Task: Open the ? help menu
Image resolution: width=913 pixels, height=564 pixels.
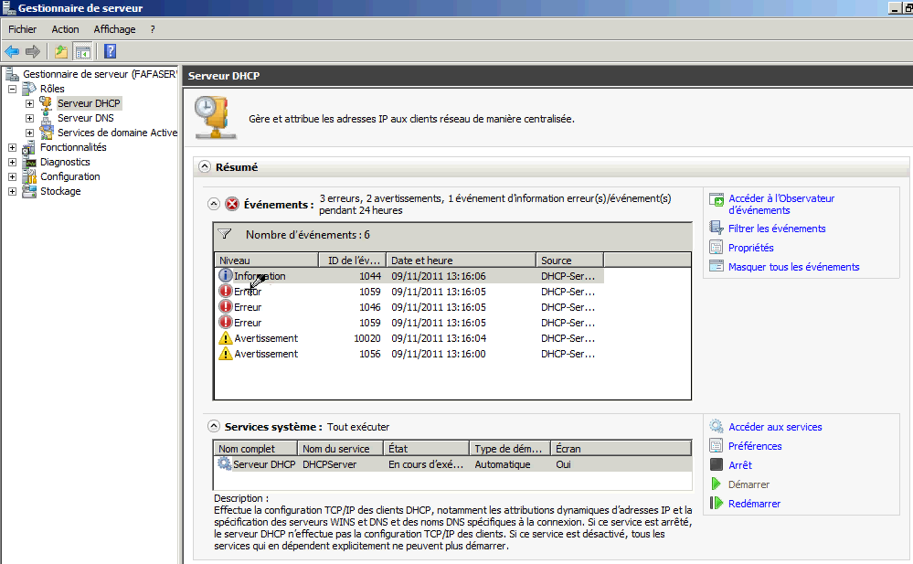Action: tap(153, 29)
